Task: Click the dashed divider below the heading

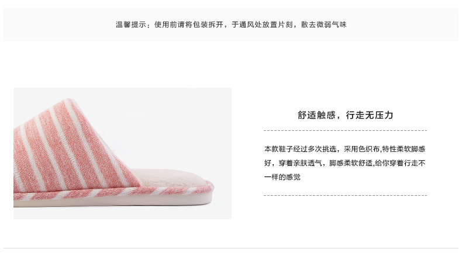Action: pos(345,130)
